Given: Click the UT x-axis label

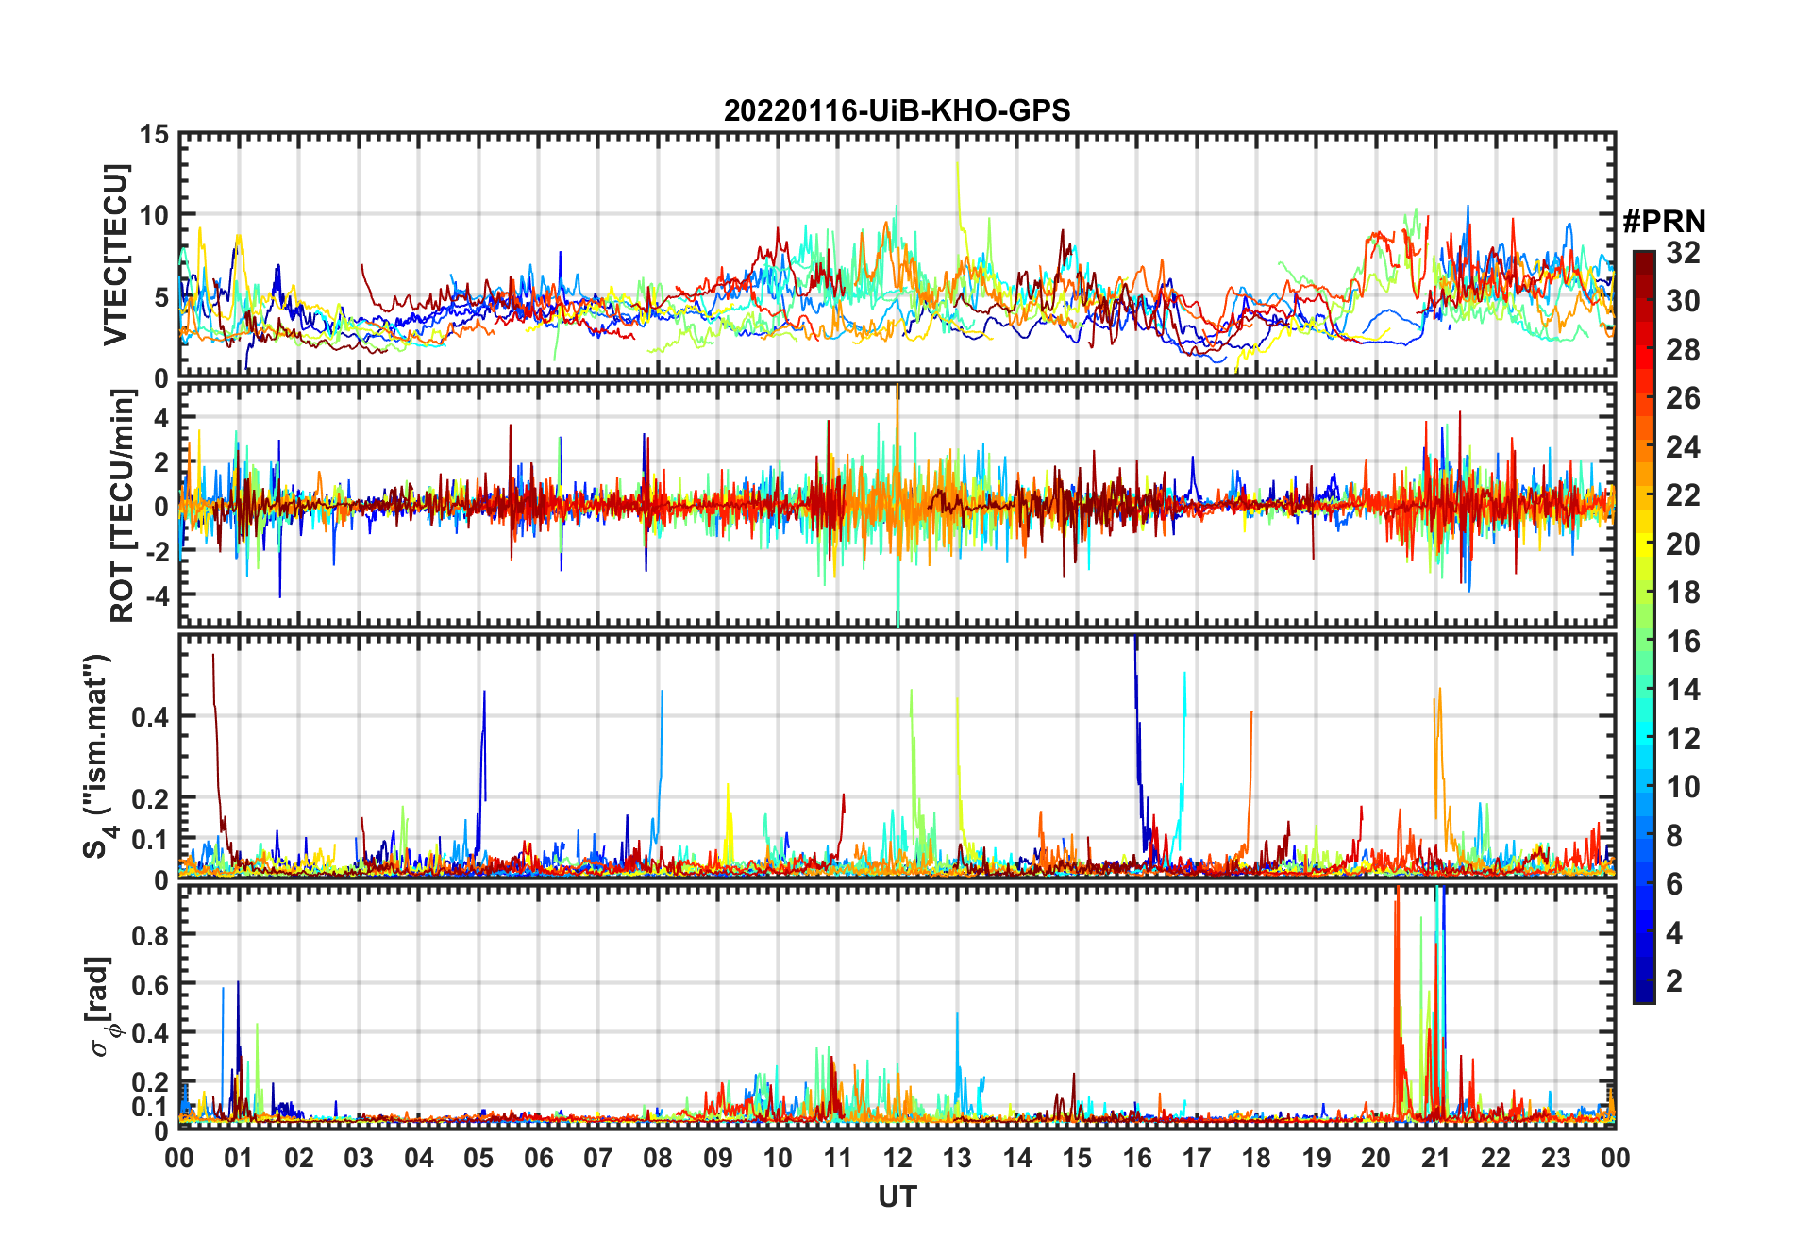Looking at the screenshot, I should tap(897, 1196).
